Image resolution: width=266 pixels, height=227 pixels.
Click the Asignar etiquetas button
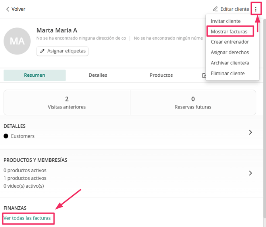pos(62,51)
